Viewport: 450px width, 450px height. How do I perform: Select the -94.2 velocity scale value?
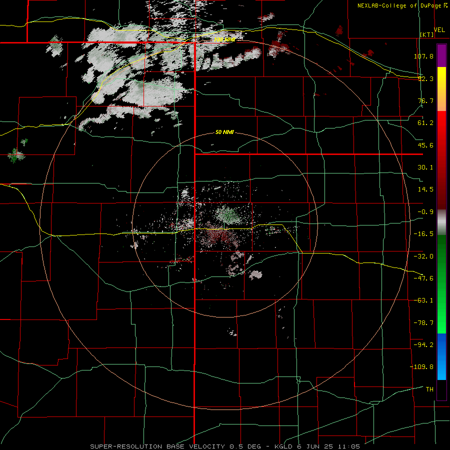tap(423, 344)
